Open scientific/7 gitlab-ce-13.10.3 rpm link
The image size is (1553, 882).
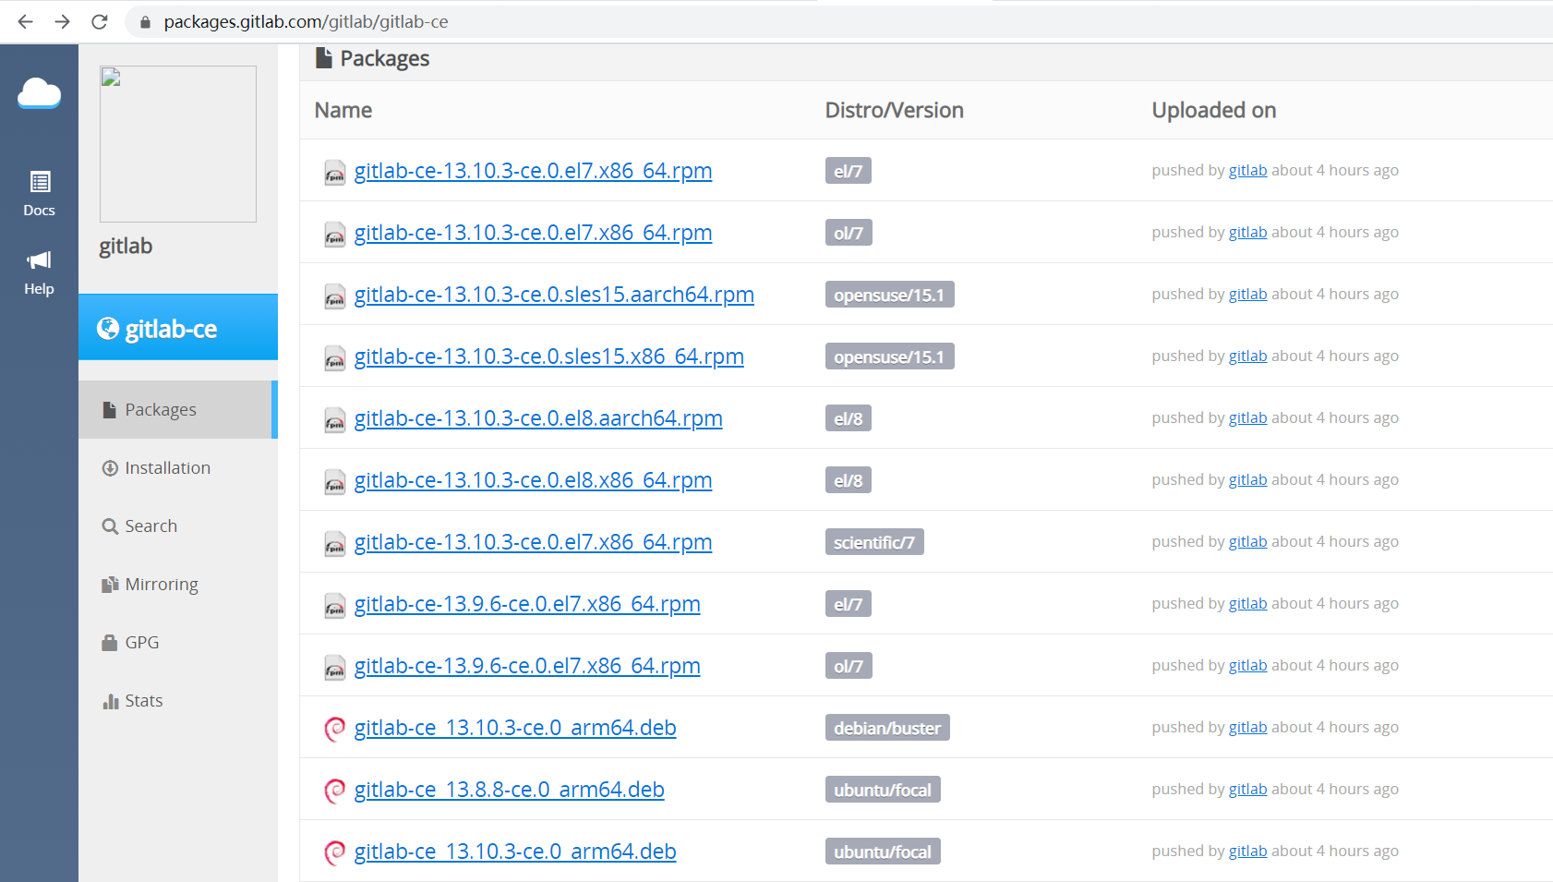tap(533, 542)
